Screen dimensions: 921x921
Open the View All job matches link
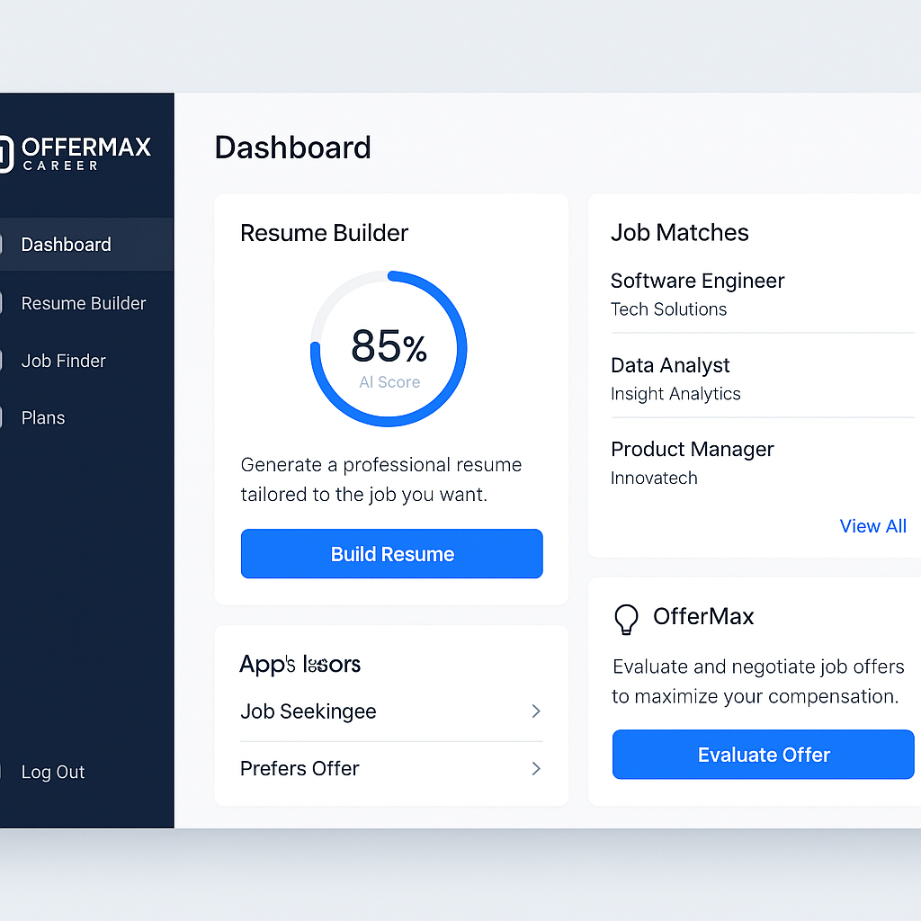[x=872, y=526]
